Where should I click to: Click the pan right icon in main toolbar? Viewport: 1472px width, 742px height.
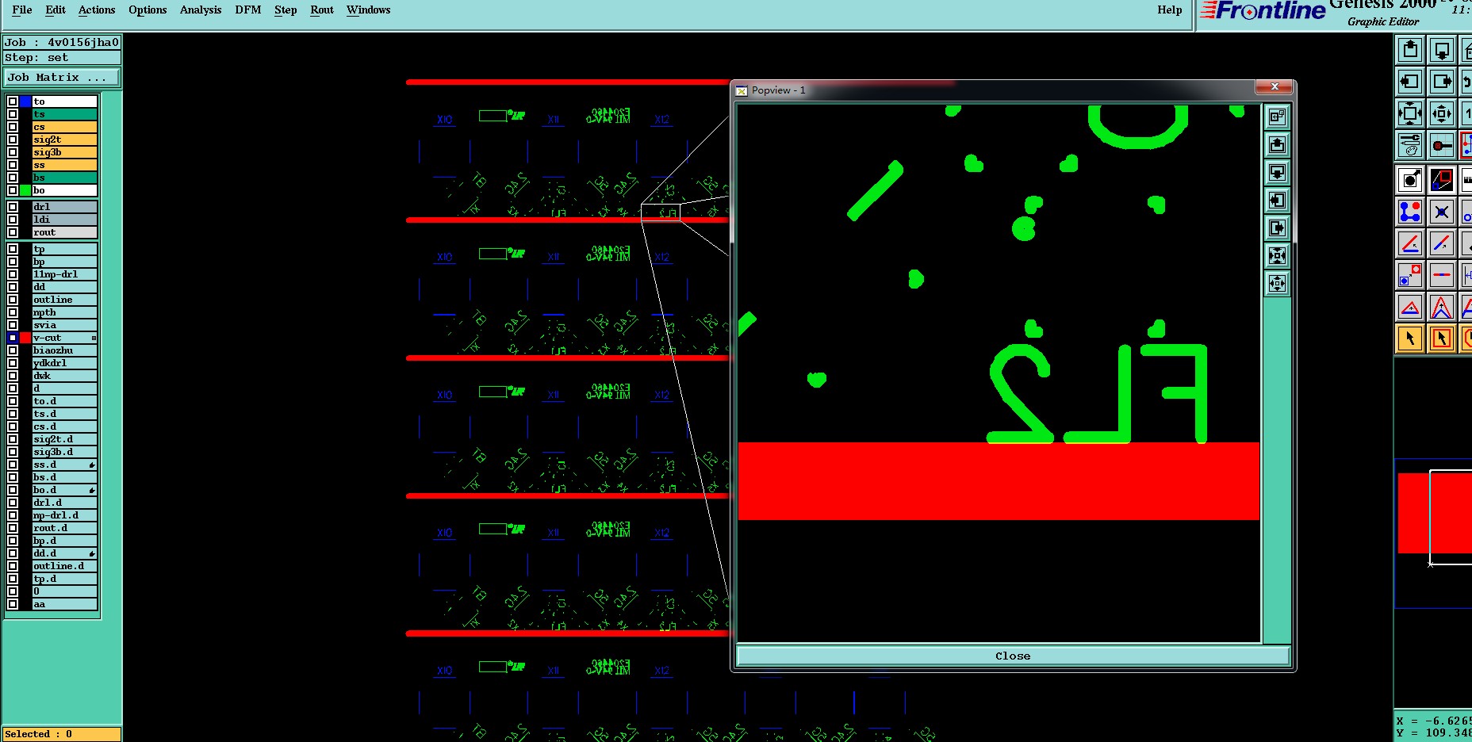coord(1442,82)
